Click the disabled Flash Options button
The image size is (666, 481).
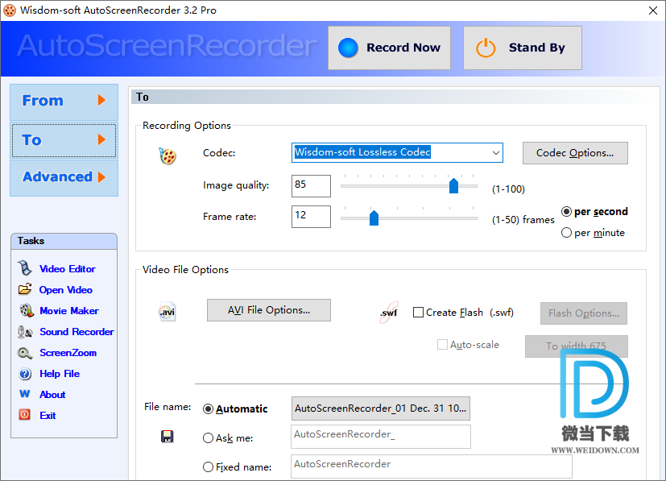584,313
